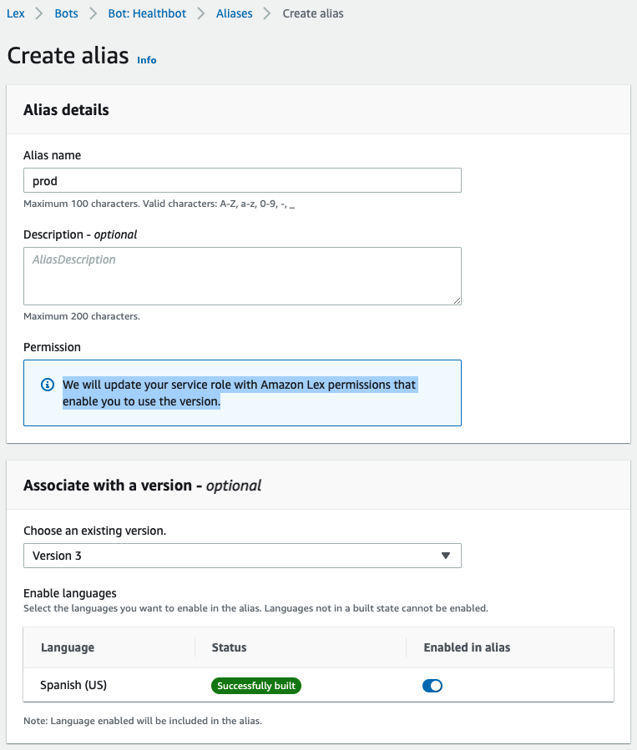Image resolution: width=637 pixels, height=750 pixels.
Task: Click the info circle icon in Permission box
Action: (x=48, y=385)
